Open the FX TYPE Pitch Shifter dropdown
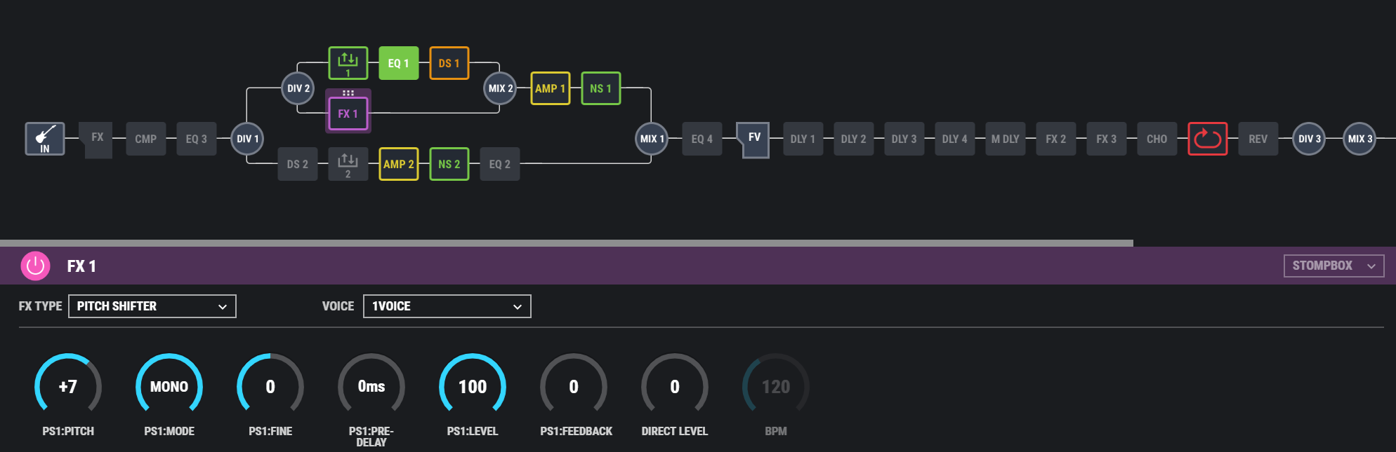The height and width of the screenshot is (452, 1396). tap(152, 306)
